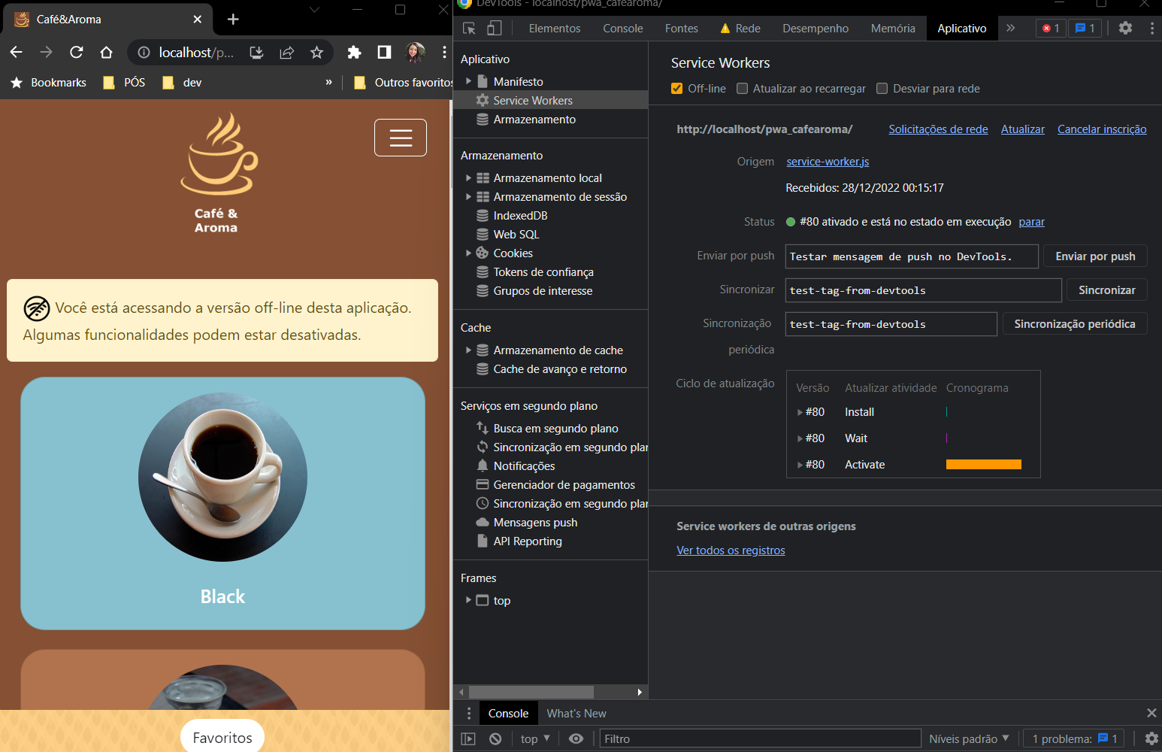
Task: Show more bookmarks chevron
Action: click(328, 82)
